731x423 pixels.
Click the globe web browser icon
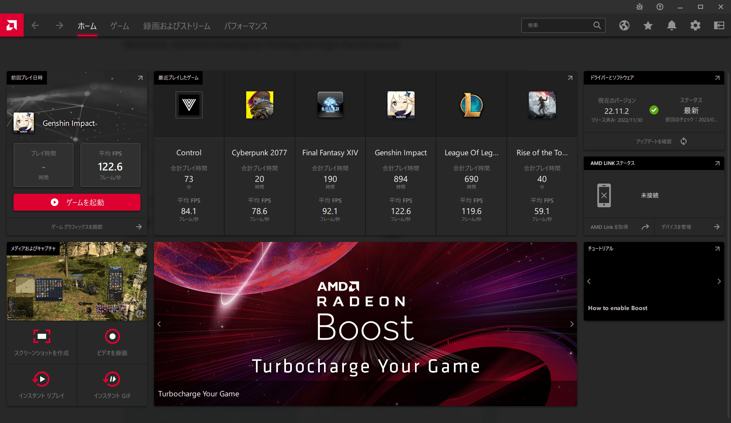coord(624,25)
